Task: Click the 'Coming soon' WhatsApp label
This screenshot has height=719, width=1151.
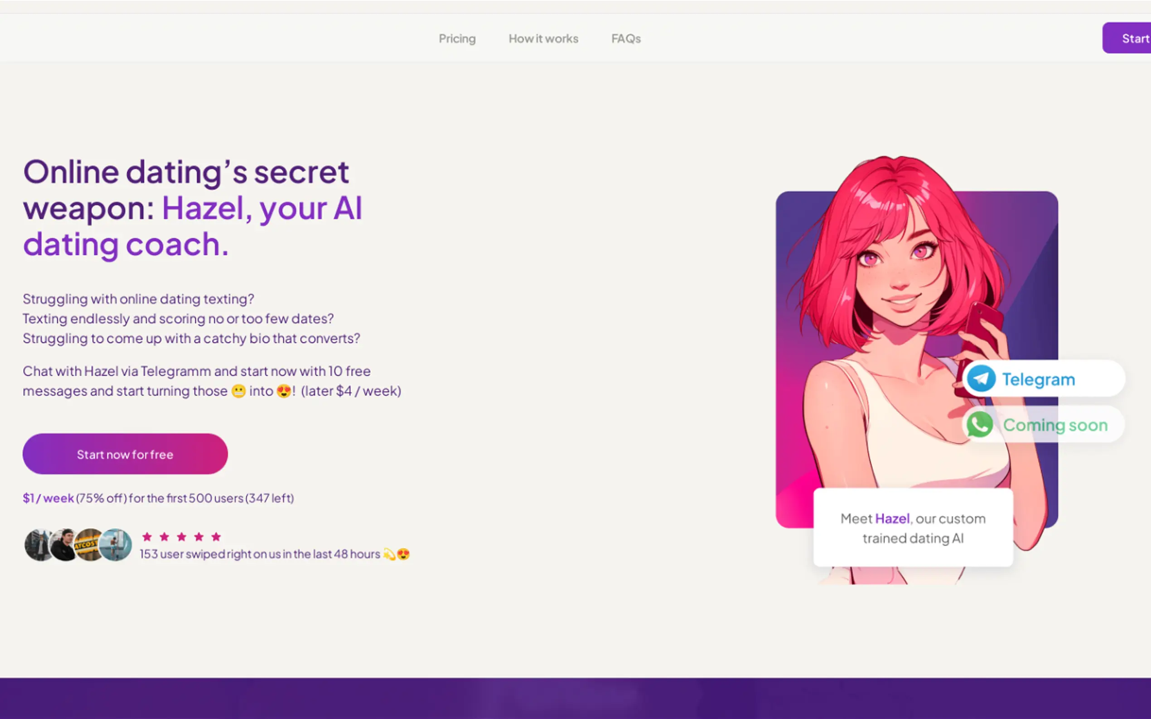Action: 1055,425
